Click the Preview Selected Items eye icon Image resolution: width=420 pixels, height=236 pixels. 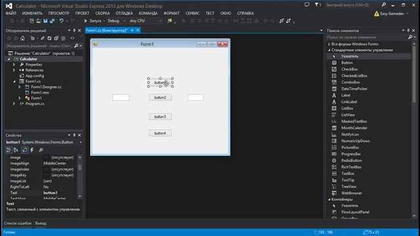tap(72, 38)
